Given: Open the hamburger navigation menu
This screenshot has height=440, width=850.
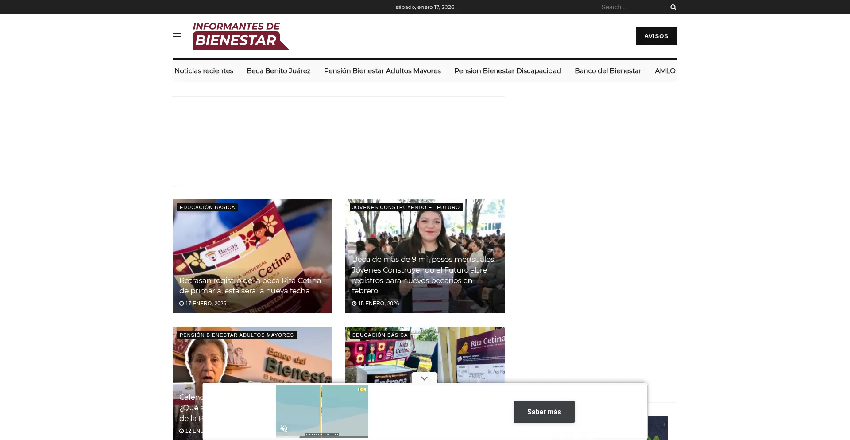Looking at the screenshot, I should pyautogui.click(x=176, y=36).
